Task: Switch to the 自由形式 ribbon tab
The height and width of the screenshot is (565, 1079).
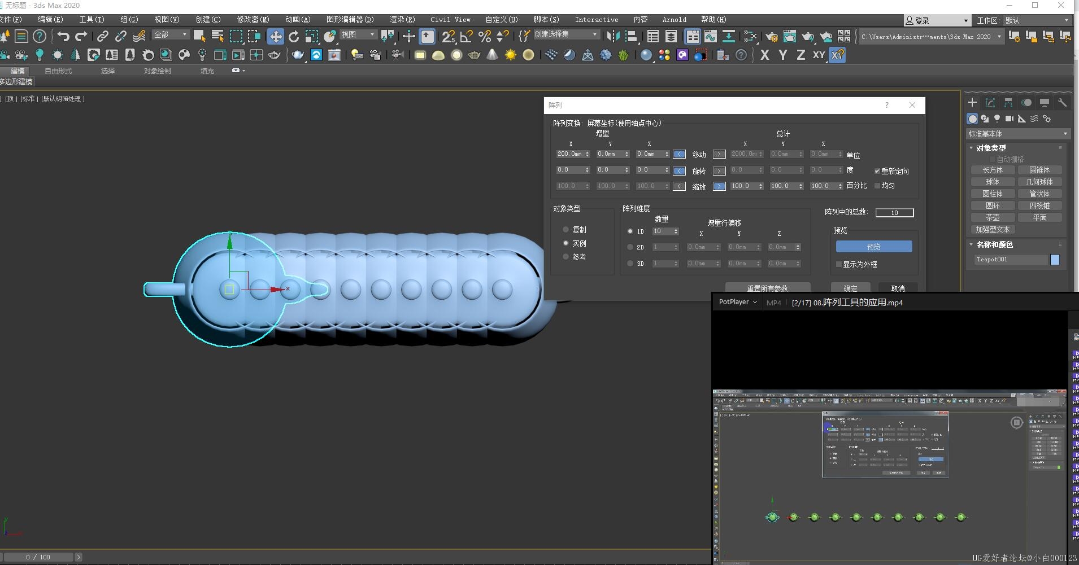Action: pyautogui.click(x=58, y=71)
